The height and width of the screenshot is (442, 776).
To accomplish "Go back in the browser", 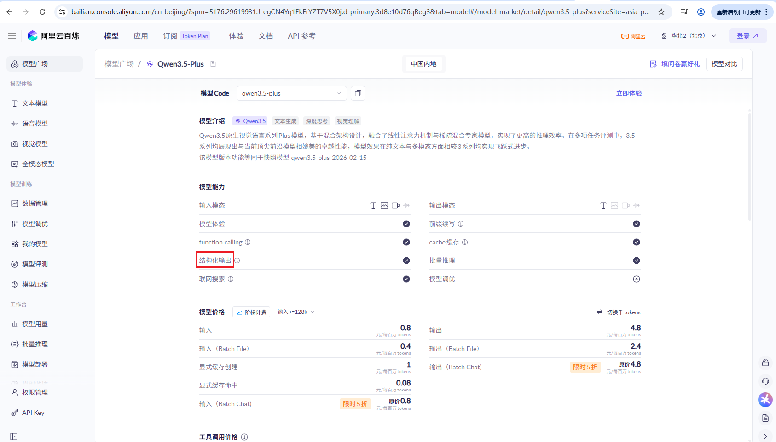I will [10, 12].
